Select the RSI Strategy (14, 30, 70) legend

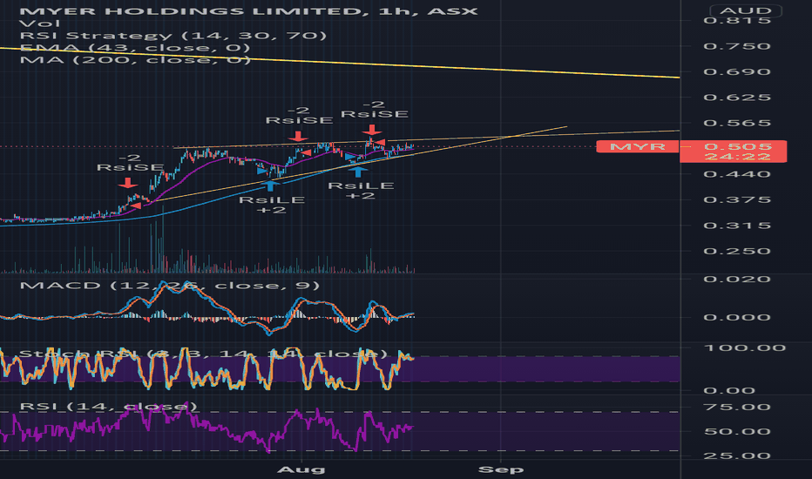pos(173,35)
